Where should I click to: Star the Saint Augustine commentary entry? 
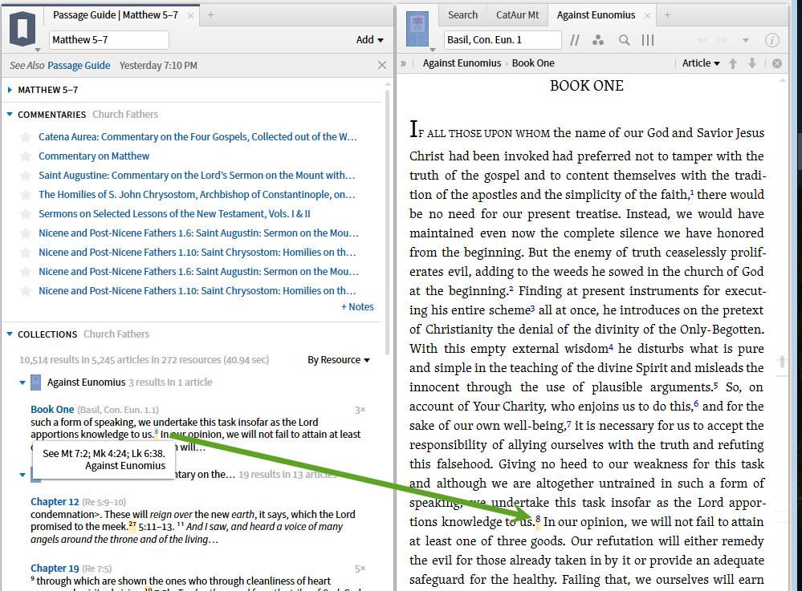pos(25,175)
